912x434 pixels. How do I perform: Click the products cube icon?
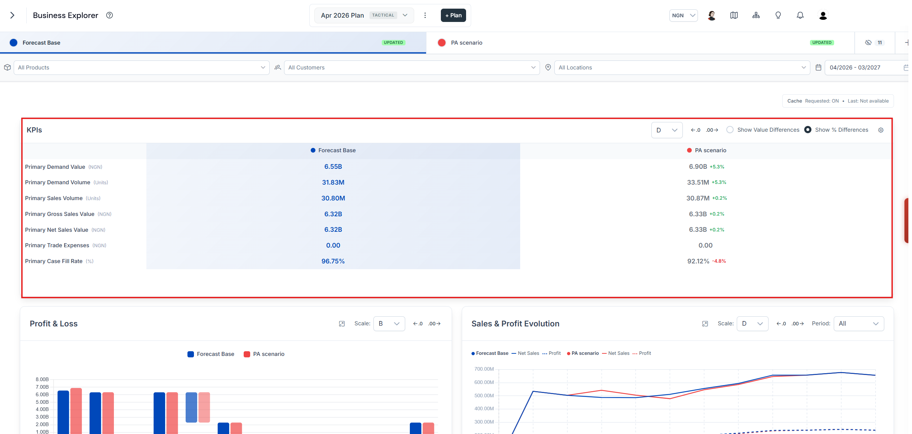pyautogui.click(x=7, y=67)
